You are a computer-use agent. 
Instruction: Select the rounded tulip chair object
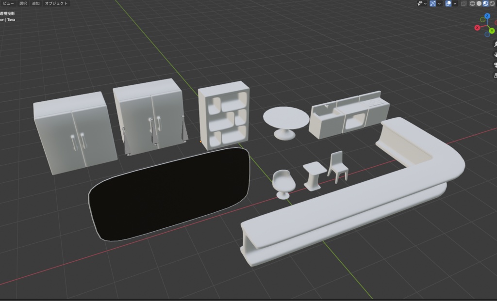pos(283,185)
